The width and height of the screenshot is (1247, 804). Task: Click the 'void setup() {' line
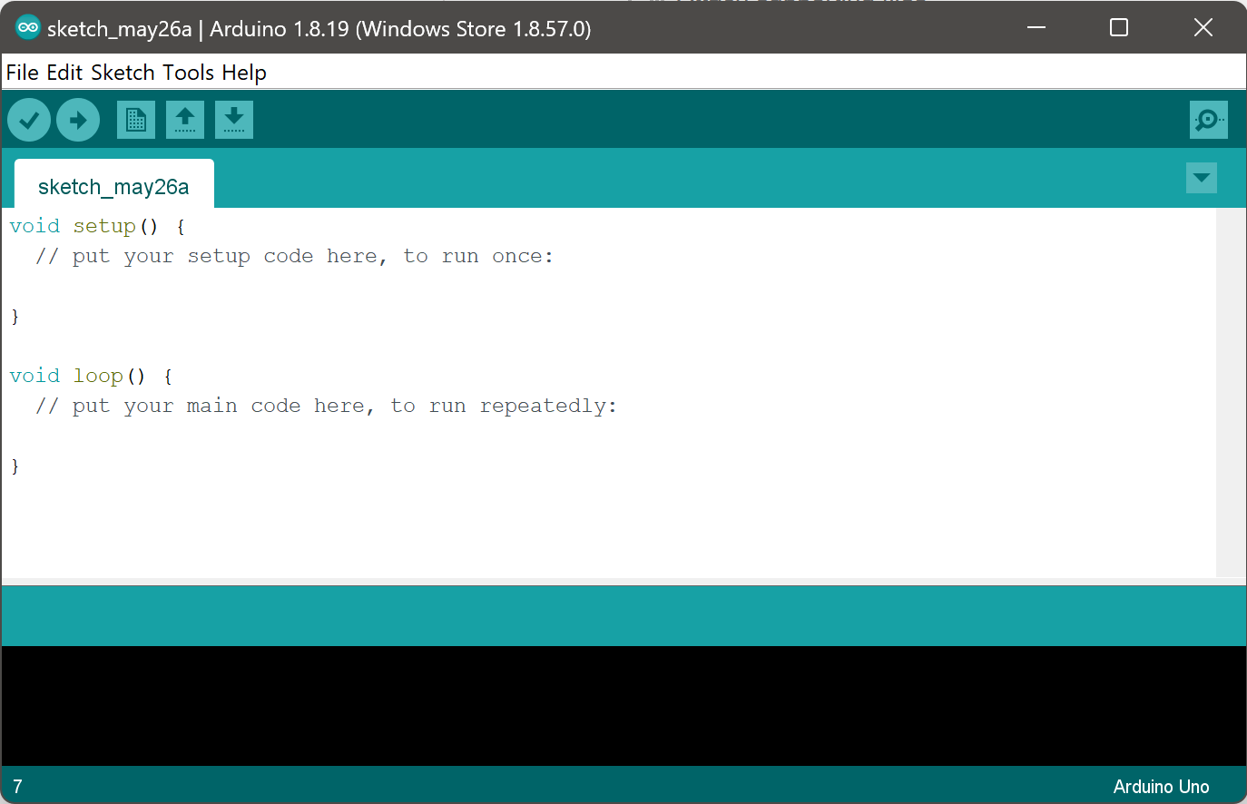[x=98, y=227]
